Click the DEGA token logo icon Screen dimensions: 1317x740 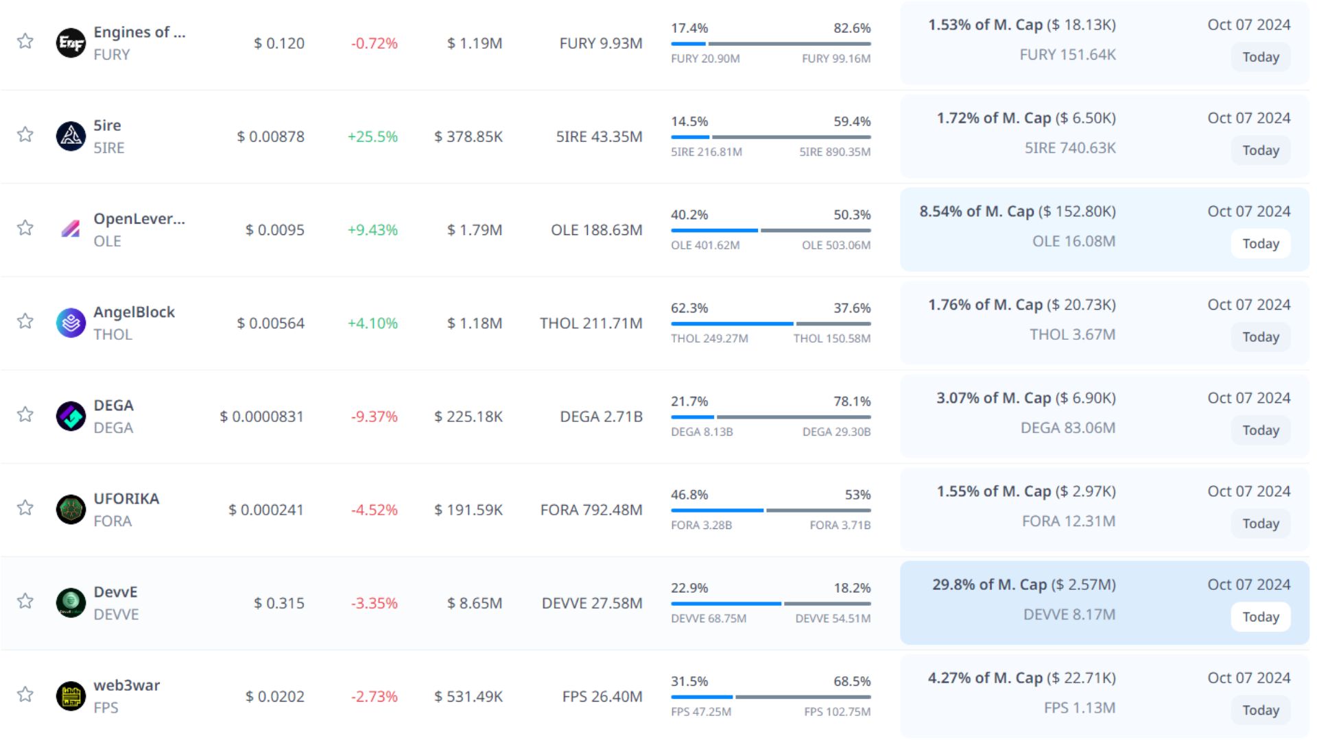71,416
